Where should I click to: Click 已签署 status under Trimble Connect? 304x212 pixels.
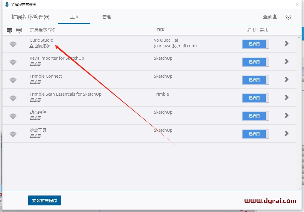[x=35, y=82]
